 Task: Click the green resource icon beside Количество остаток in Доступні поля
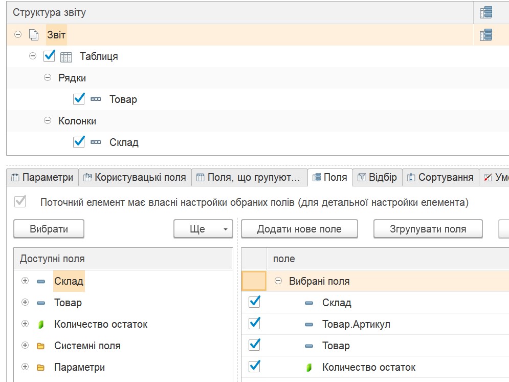(41, 324)
